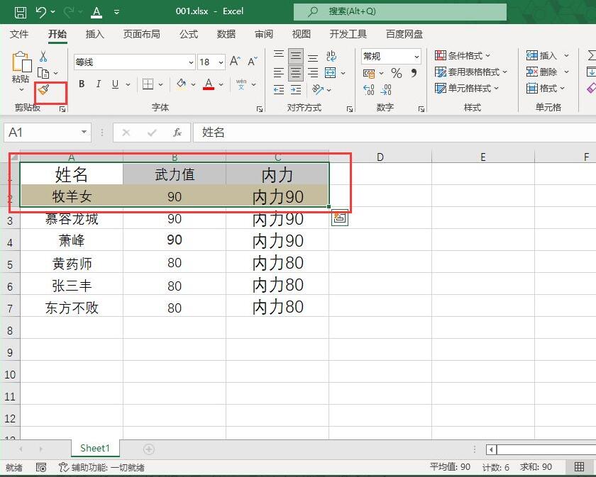
Task: Click the Cut scissors icon
Action: click(43, 57)
